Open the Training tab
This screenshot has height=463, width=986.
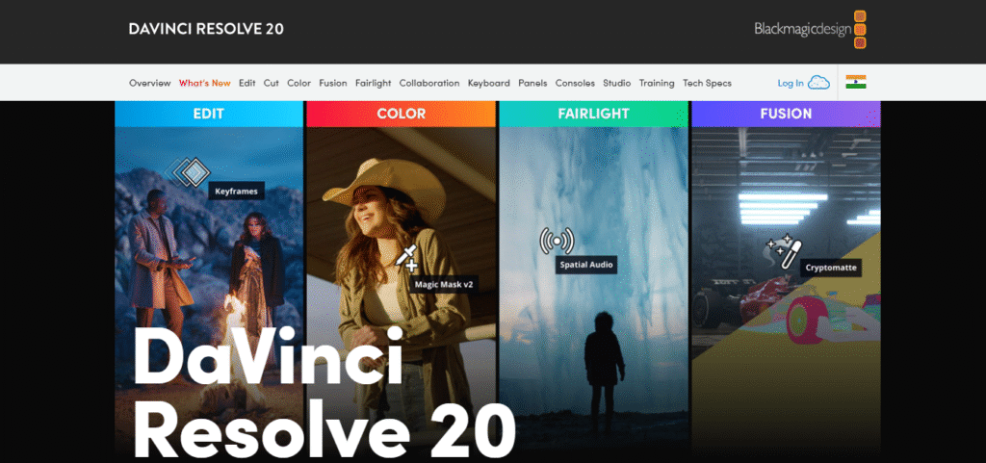point(657,83)
